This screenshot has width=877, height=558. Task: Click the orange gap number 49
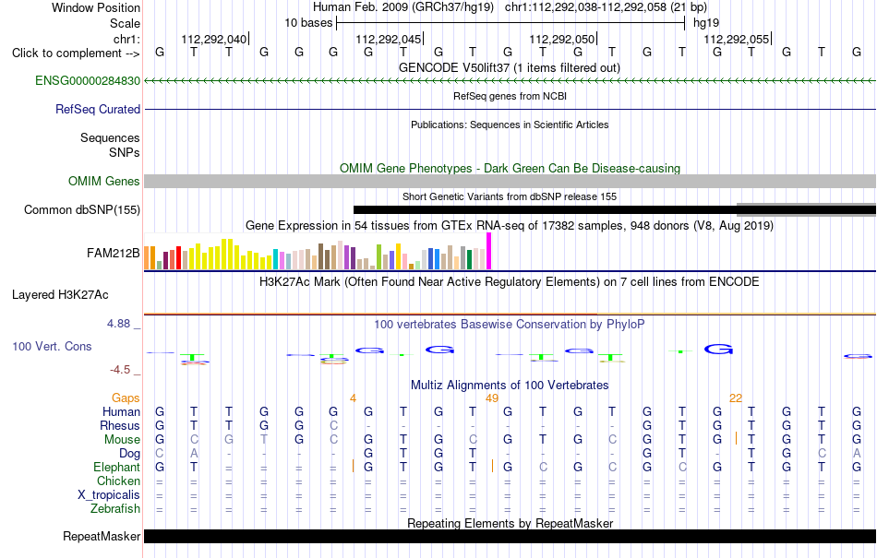tap(492, 398)
